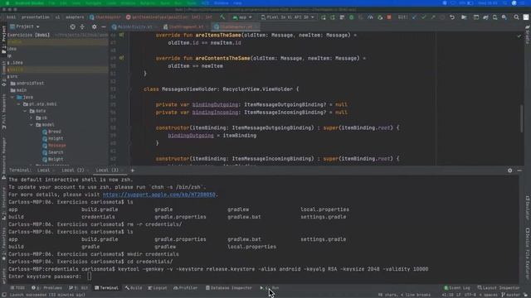Click the locate-in-project target icon
This screenshot has height=298, width=531.
(72, 26)
